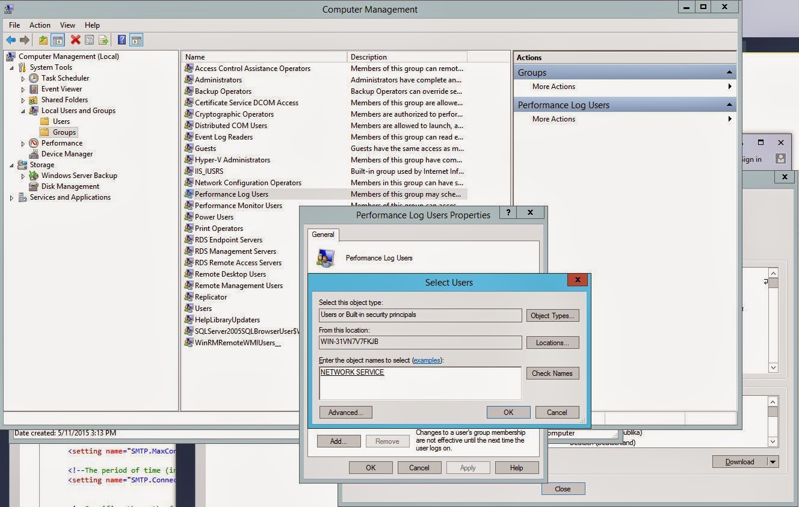Open Properties via the toolbar icon
Viewport: 799px width, 507px height.
pyautogui.click(x=89, y=40)
